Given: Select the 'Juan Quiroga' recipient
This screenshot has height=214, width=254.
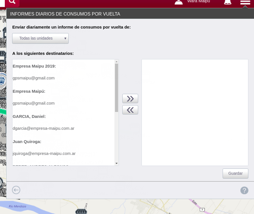Looking at the screenshot, I should (27, 142).
